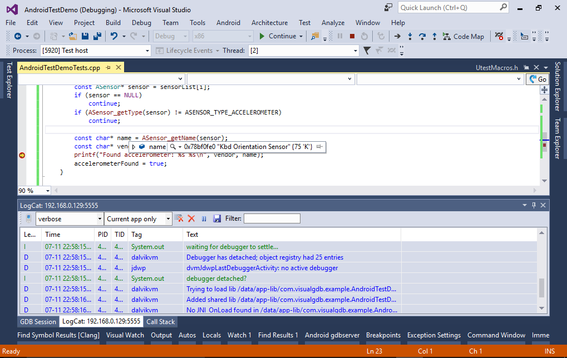Click the Time column header in LogCat

pyautogui.click(x=68, y=235)
